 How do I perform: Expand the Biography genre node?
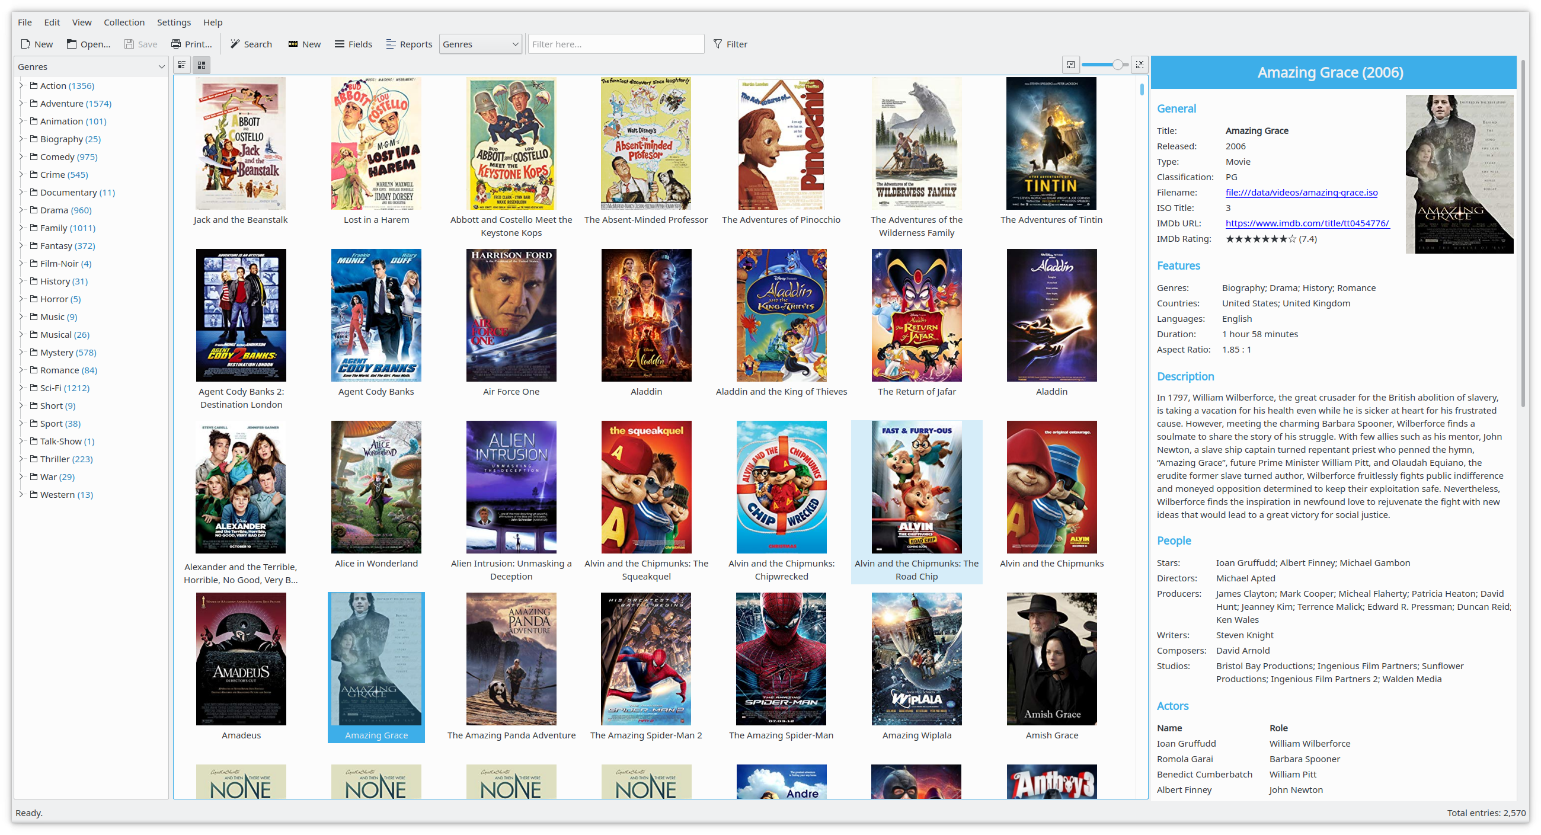pyautogui.click(x=21, y=139)
